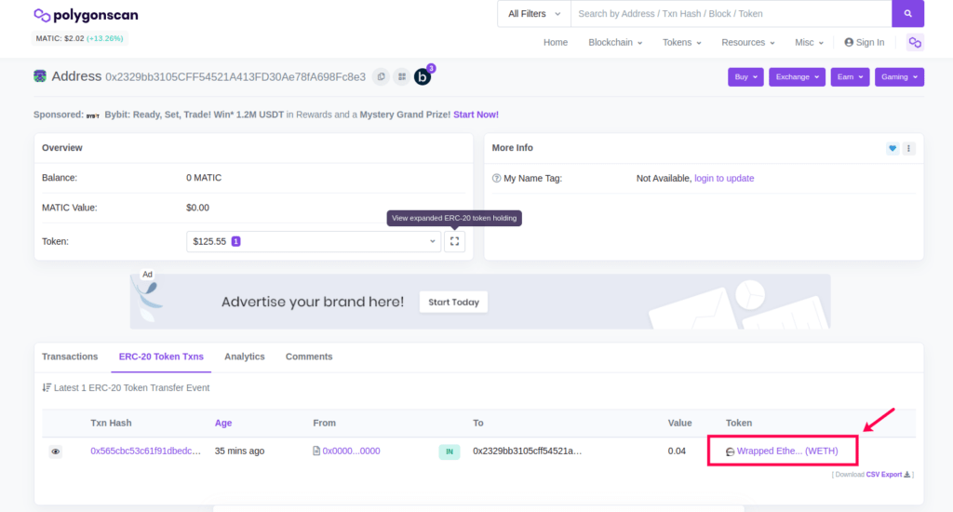Expand the Misc menu
The image size is (953, 512).
(809, 43)
